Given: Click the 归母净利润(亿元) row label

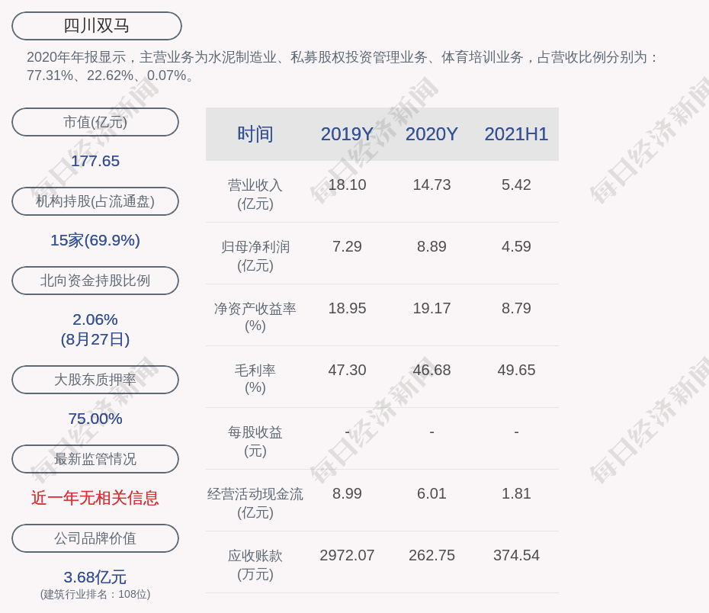Looking at the screenshot, I should [255, 256].
